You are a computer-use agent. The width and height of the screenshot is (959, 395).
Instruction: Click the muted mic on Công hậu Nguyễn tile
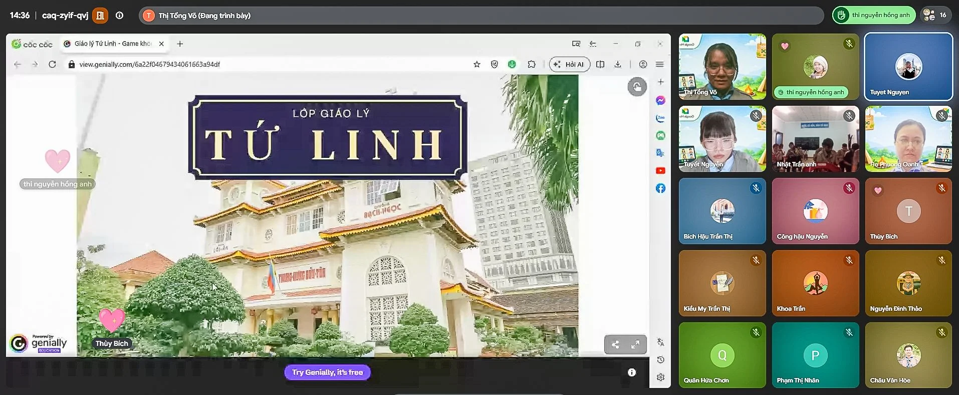(x=849, y=188)
